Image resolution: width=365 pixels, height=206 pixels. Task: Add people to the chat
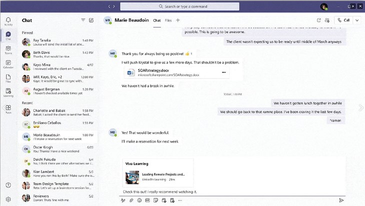pos(327,20)
